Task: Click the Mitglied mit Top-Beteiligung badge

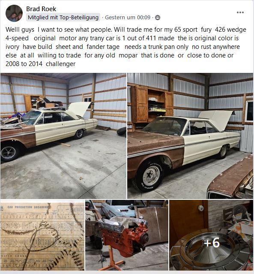Action: pos(63,17)
